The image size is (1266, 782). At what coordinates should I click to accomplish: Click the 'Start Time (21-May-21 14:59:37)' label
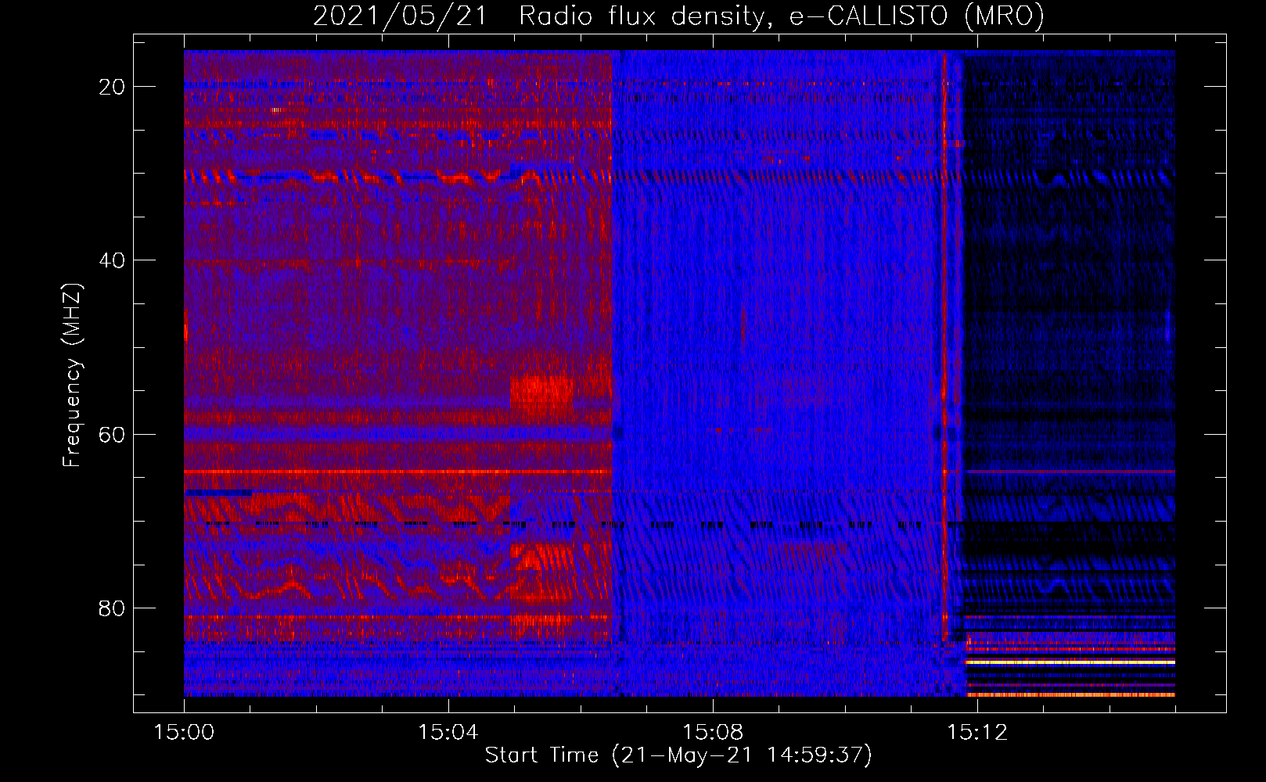pos(678,755)
